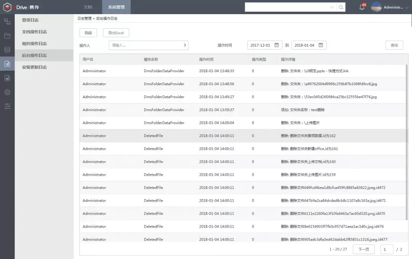Screen dimensions: 412x259
Task: Open calendar for end date 2018-01-04
Action: [321, 45]
